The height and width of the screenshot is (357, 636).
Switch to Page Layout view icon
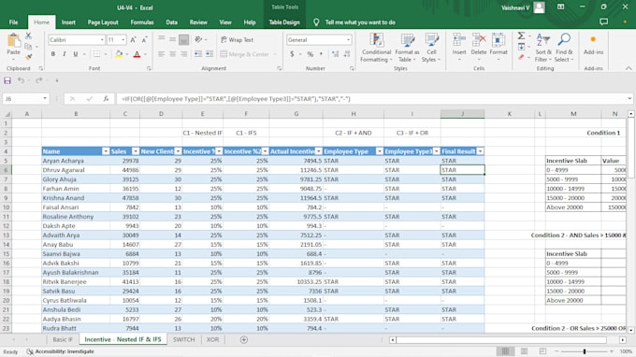click(524, 351)
